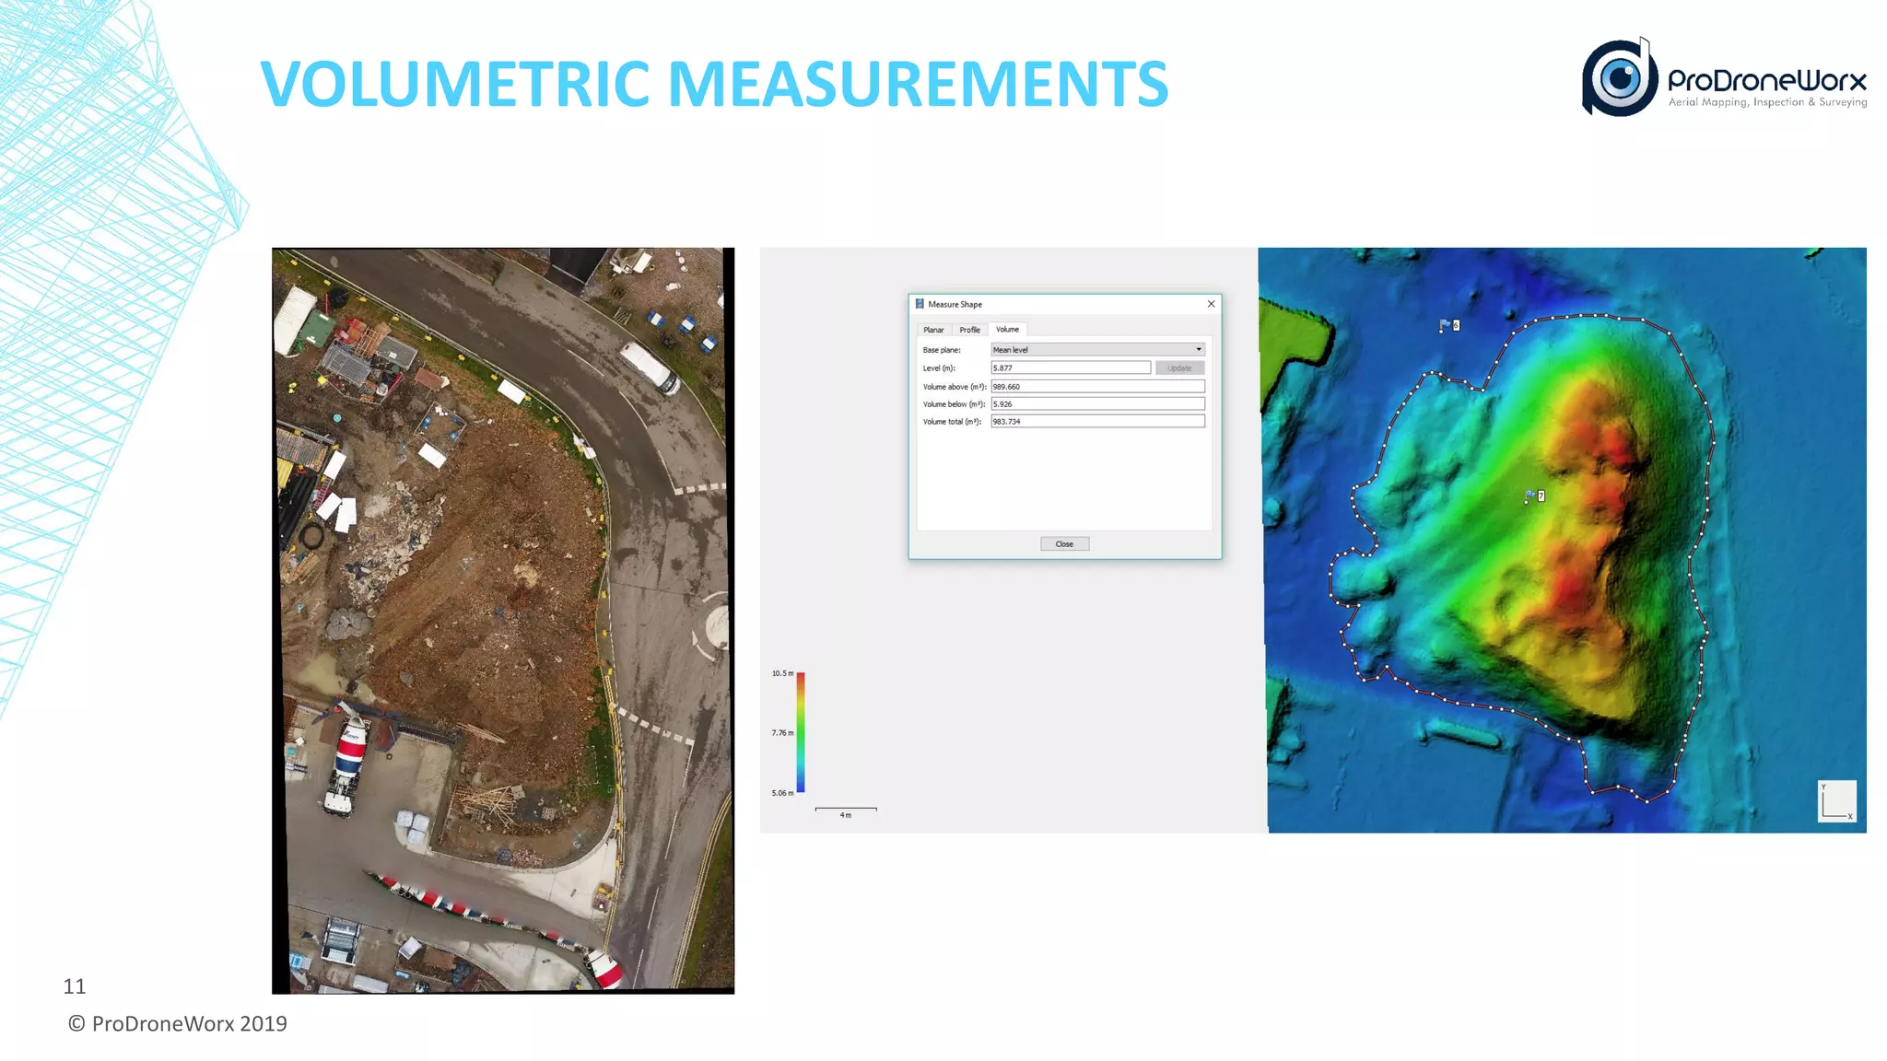The height and width of the screenshot is (1061, 1887).
Task: Click the 'VOLUMETRIC MEASUREMENTS' heading
Action: tap(714, 83)
